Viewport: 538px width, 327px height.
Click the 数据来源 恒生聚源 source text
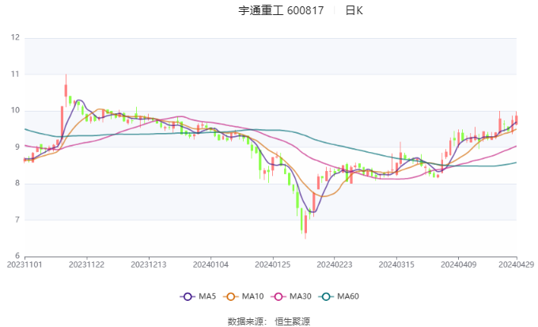pyautogui.click(x=269, y=321)
